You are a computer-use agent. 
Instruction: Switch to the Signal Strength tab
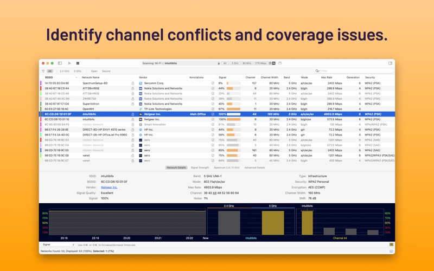click(x=200, y=167)
